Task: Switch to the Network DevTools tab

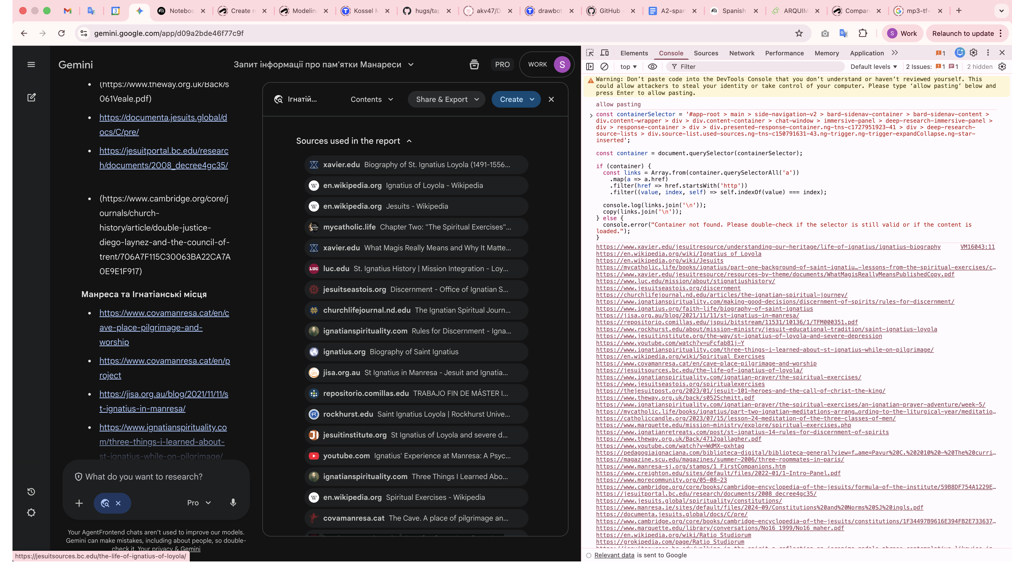Action: 742,53
